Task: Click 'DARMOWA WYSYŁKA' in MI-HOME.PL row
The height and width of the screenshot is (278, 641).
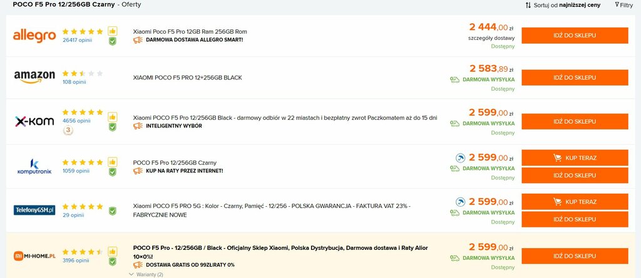Action: (x=488, y=258)
